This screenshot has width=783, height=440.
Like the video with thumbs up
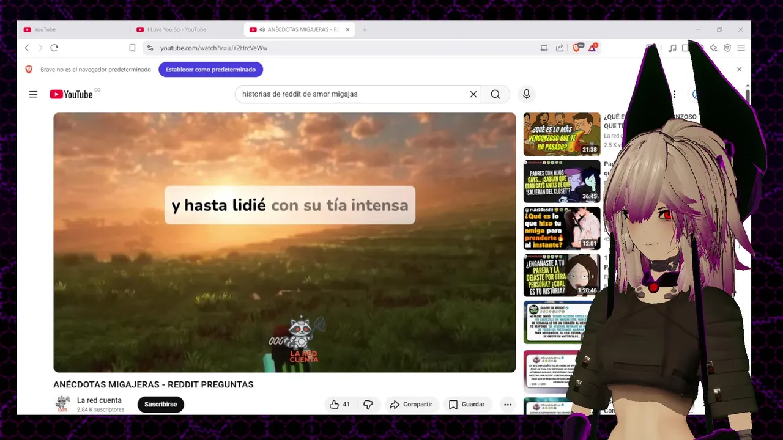340,404
